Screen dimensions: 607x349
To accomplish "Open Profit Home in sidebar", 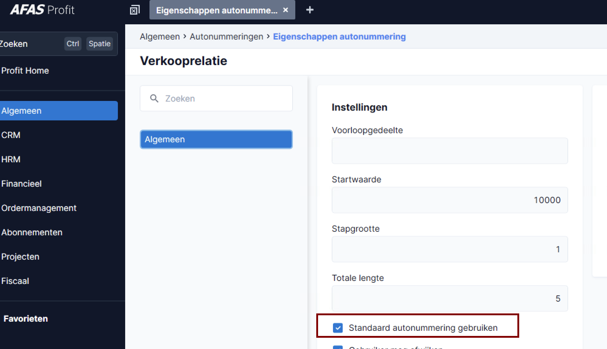I will pyautogui.click(x=25, y=71).
